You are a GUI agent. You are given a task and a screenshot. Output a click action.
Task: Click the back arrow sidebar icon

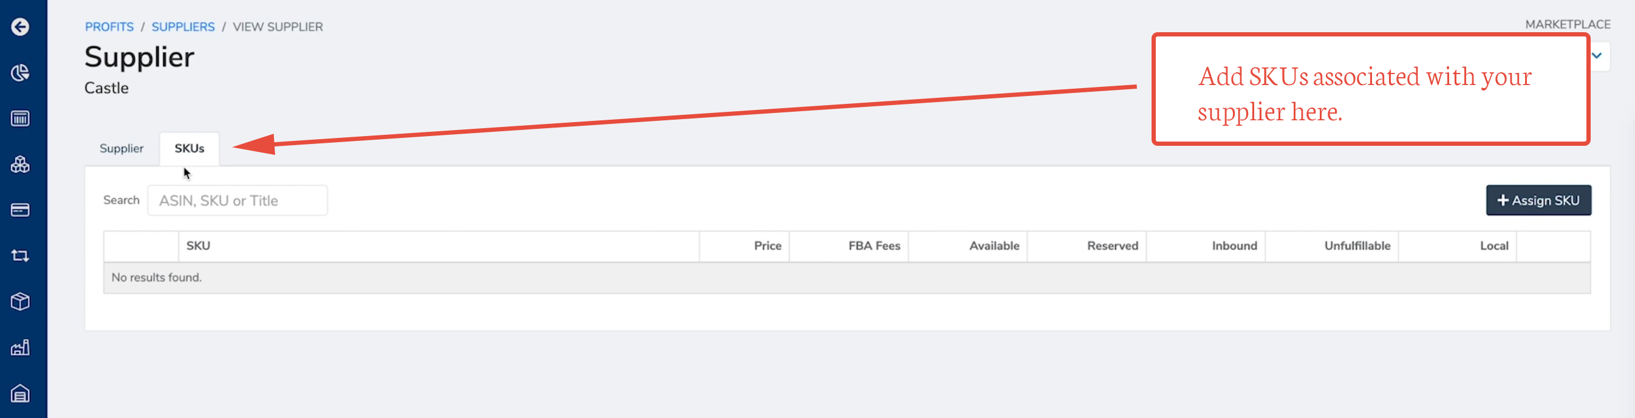(x=20, y=27)
